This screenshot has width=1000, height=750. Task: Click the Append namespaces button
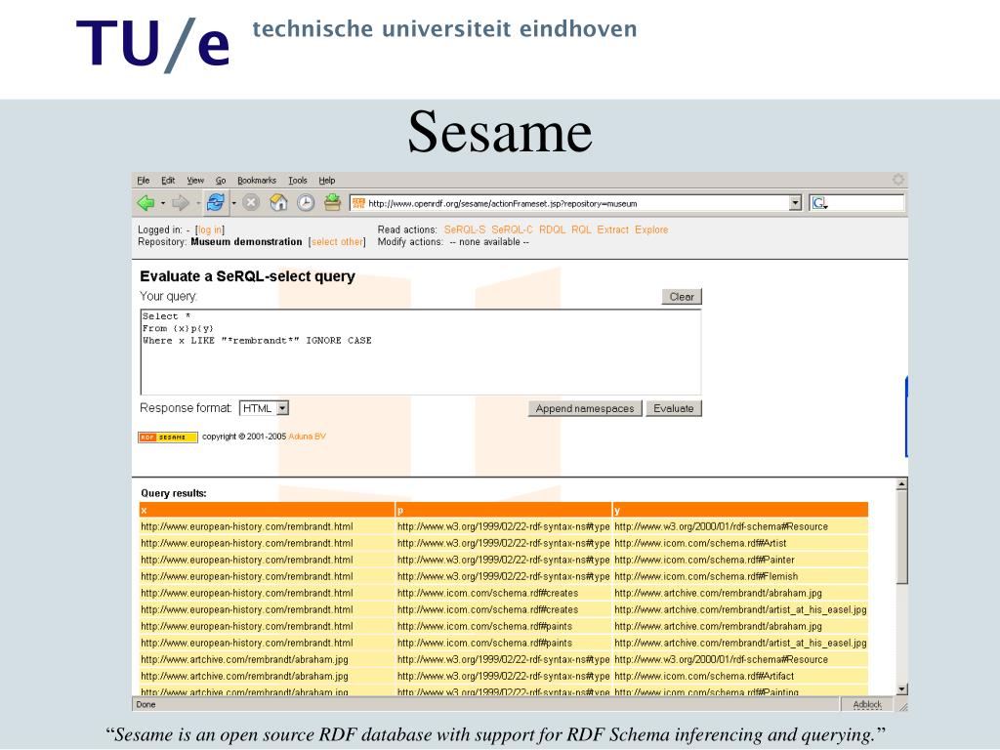pyautogui.click(x=585, y=409)
